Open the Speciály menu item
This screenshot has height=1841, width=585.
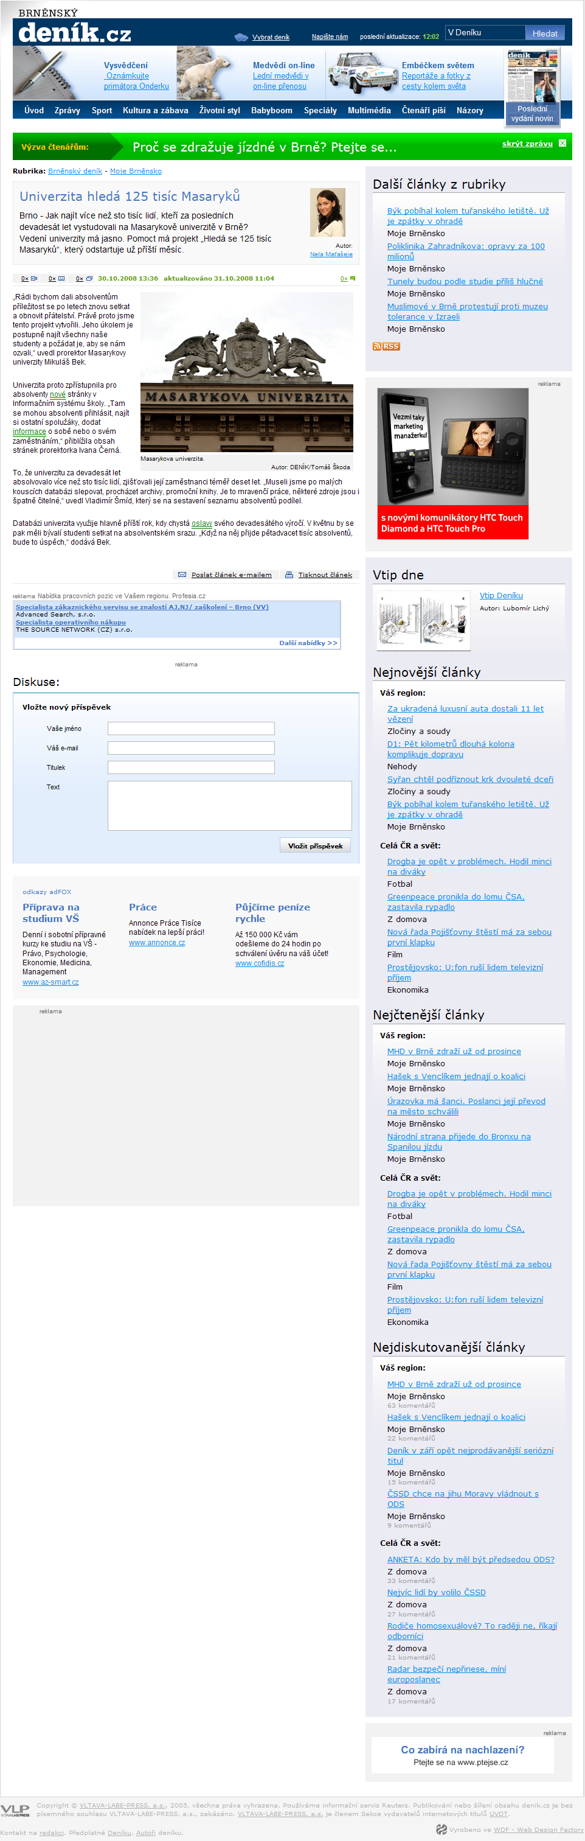(320, 110)
